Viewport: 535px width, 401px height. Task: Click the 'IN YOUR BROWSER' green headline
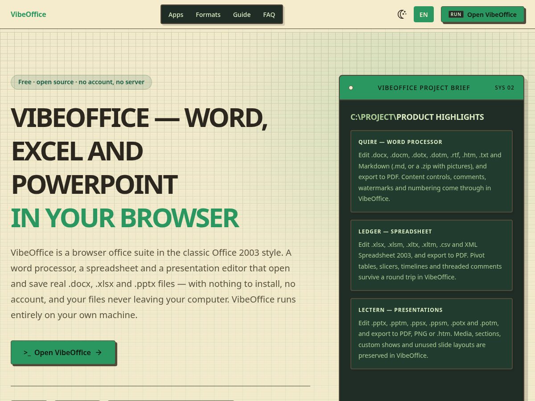click(x=125, y=218)
